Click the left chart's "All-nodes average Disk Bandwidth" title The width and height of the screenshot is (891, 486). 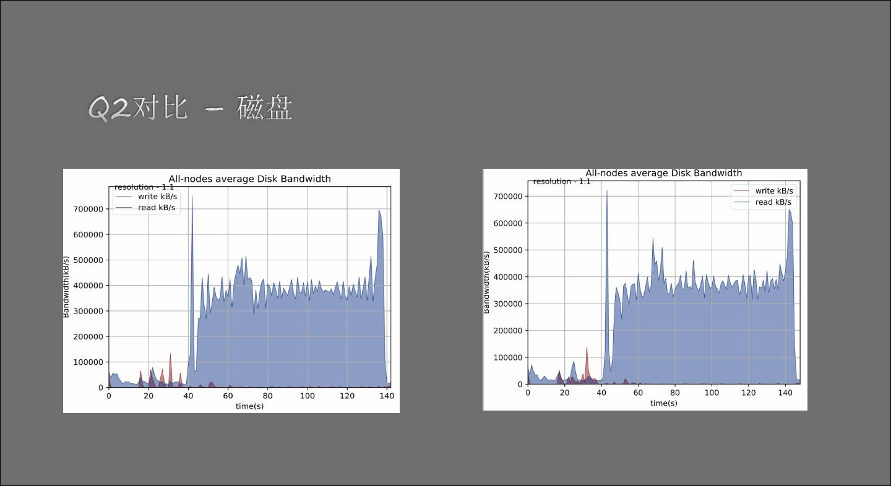[x=249, y=179]
